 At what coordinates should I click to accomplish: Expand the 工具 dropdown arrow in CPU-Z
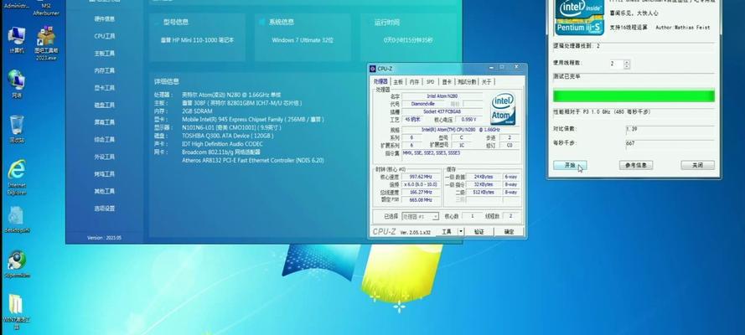(460, 231)
